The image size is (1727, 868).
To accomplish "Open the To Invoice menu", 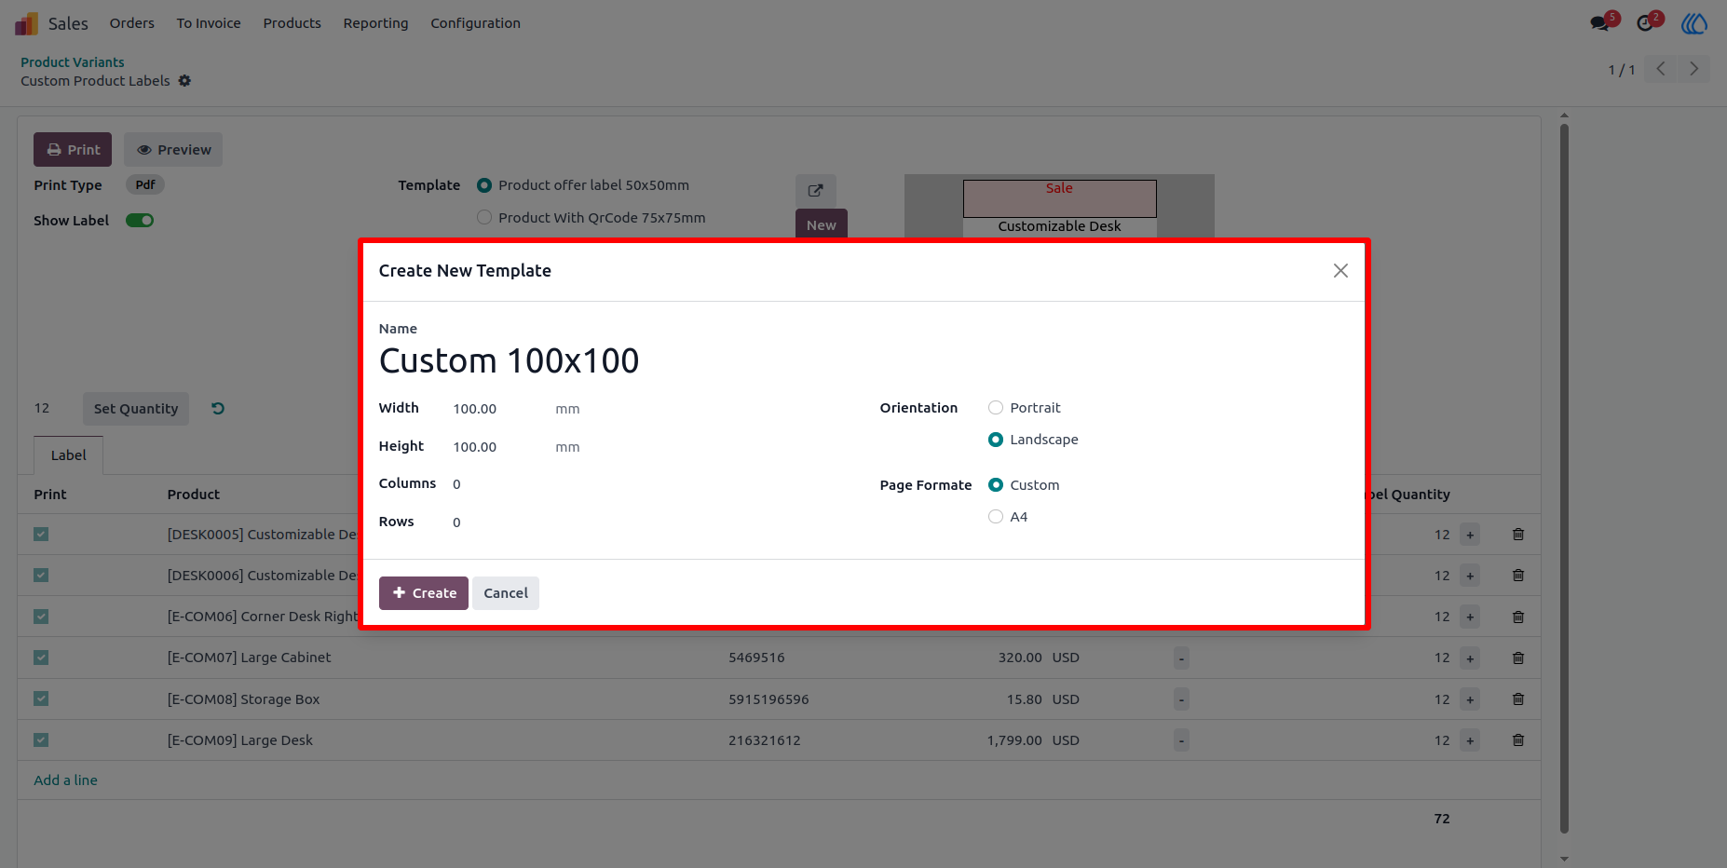I will click(x=209, y=23).
